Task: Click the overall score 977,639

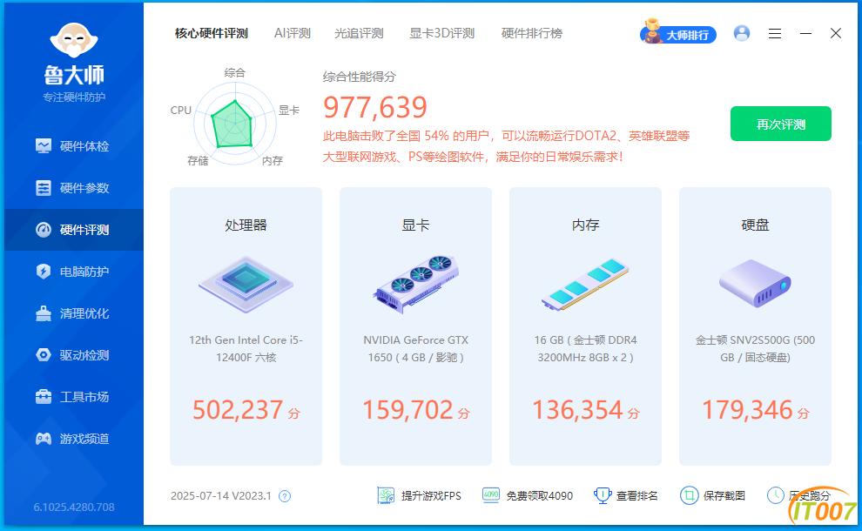Action: 375,107
